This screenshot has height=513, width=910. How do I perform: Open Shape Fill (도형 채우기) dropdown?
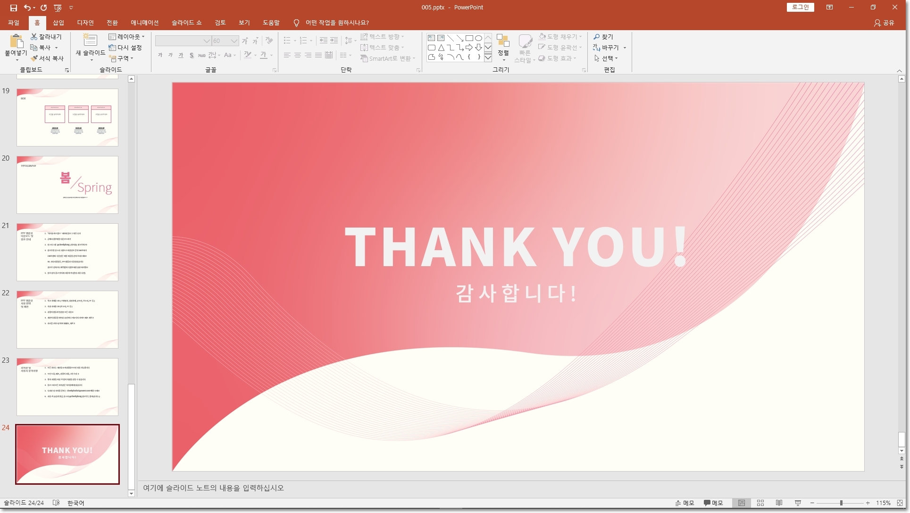[560, 37]
